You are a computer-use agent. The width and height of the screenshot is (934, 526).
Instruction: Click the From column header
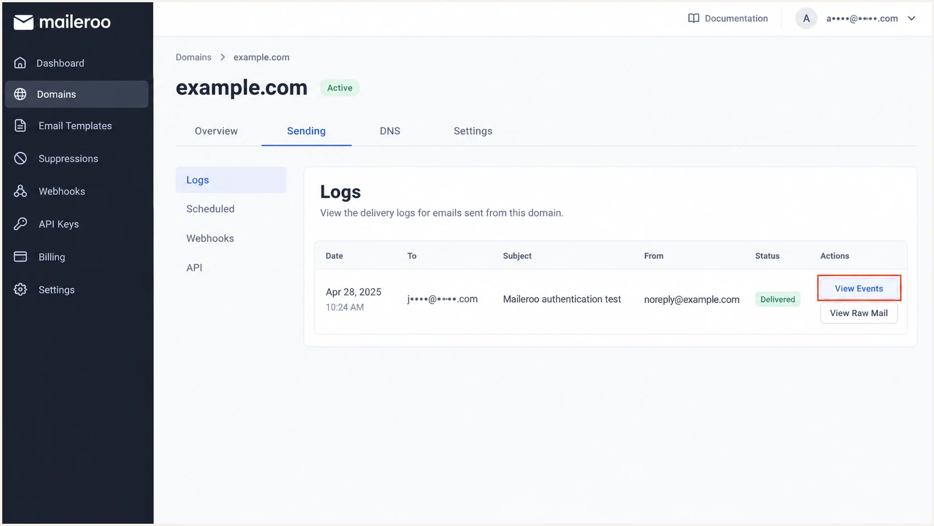[654, 255]
